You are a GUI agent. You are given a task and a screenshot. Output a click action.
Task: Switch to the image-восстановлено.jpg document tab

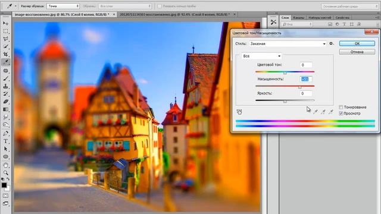[64, 14]
